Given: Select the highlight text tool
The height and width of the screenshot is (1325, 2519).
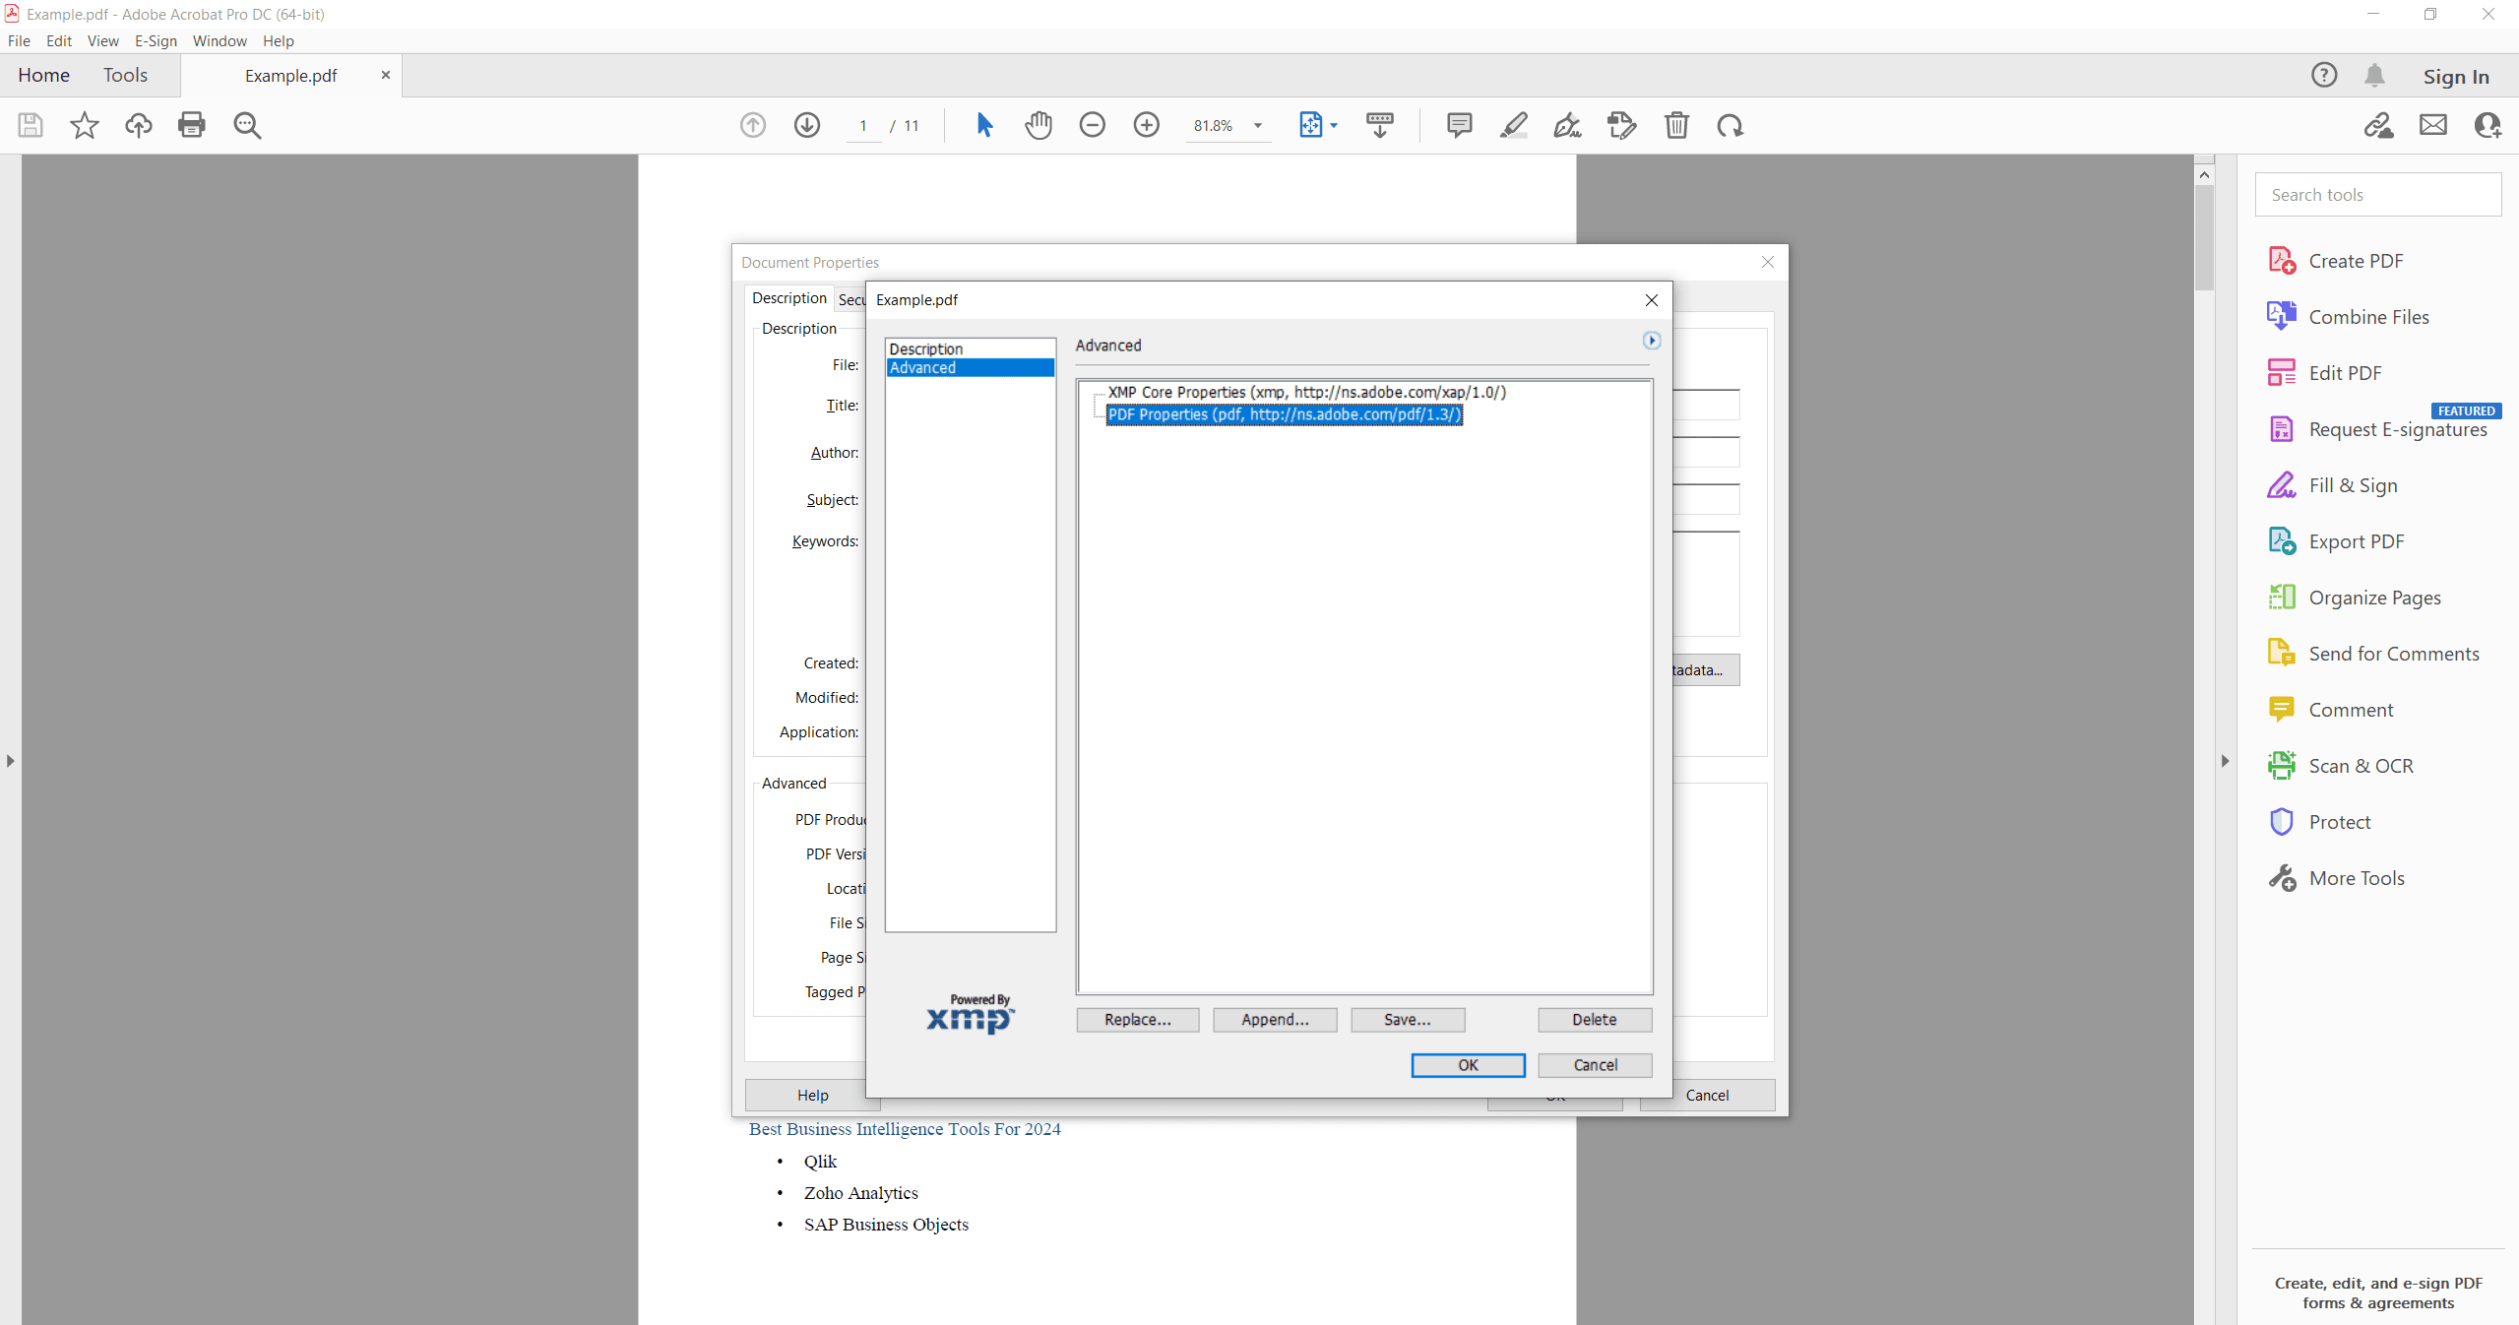Looking at the screenshot, I should (1514, 125).
